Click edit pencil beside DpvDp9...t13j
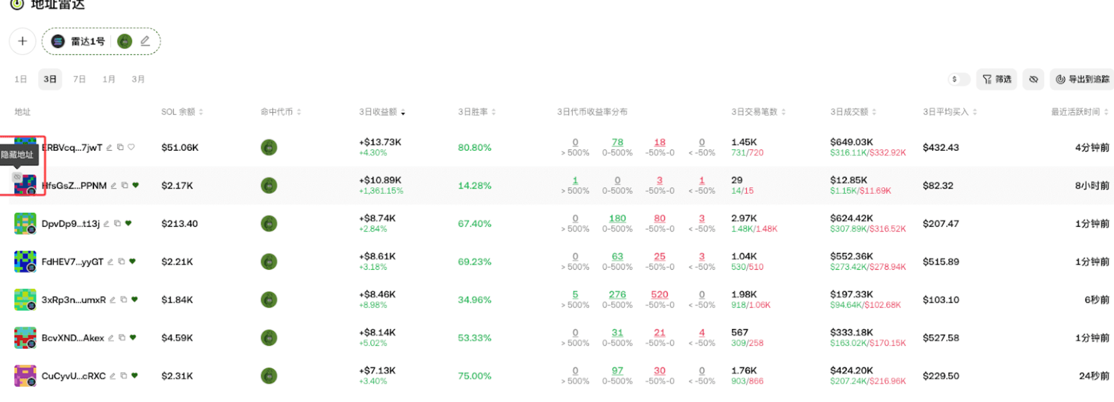1114x402 pixels. [x=107, y=224]
